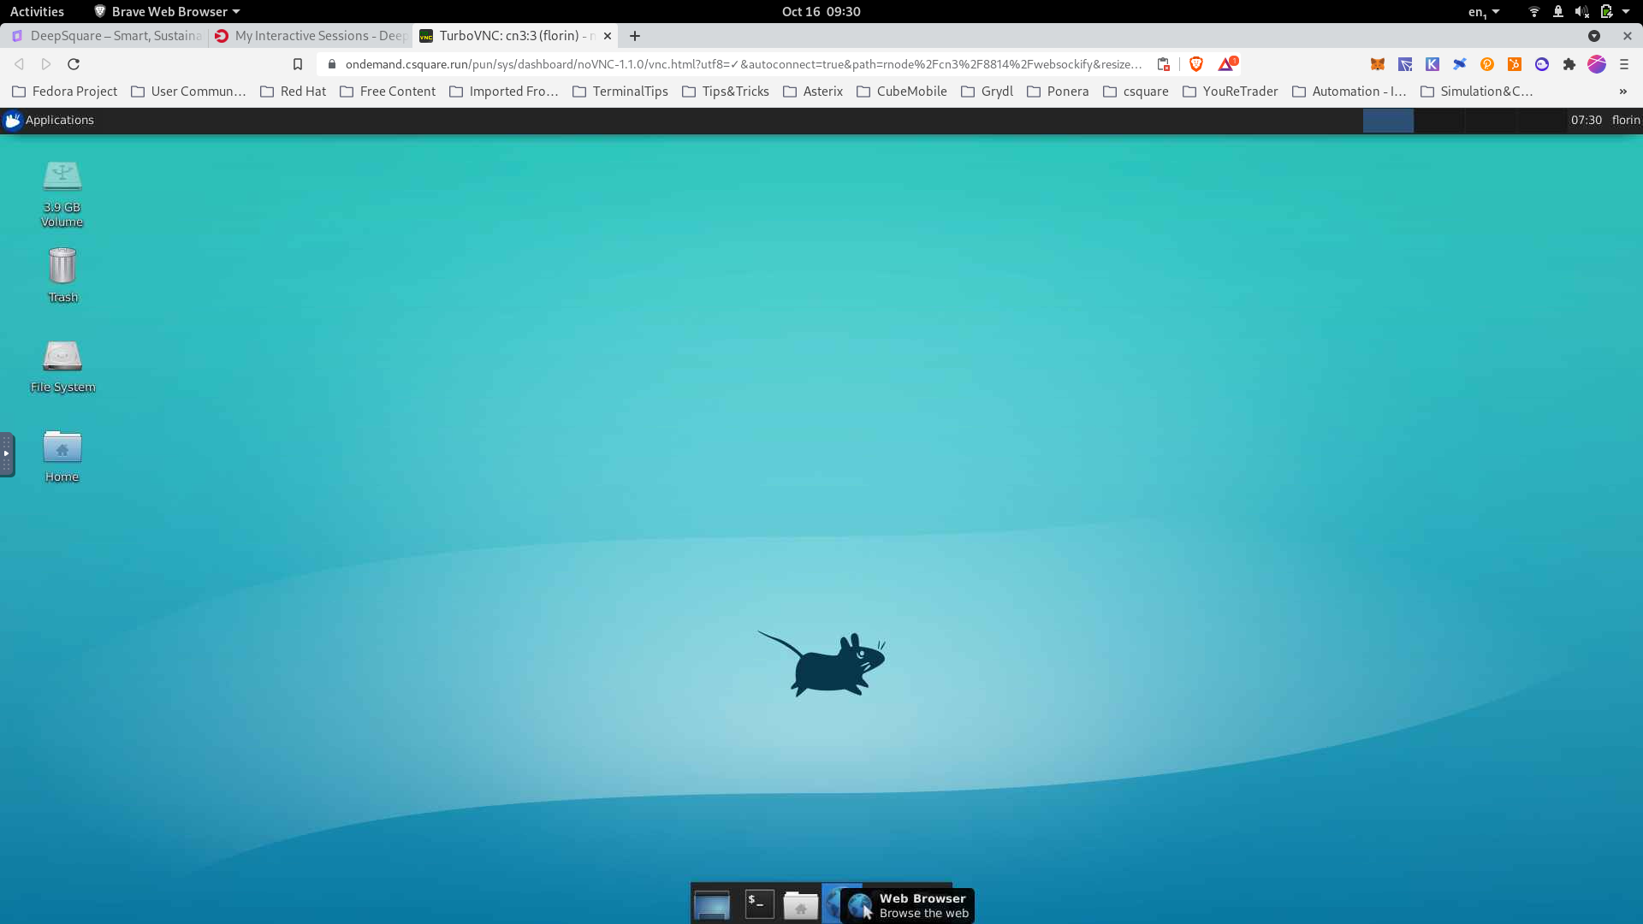
Task: Open the en keyboard layout dropdown
Action: (x=1484, y=12)
